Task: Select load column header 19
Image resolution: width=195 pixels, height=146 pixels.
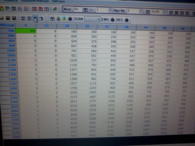Action: pyautogui.click(x=67, y=26)
